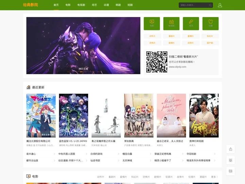Open the 精灵小姐瘦不了 list link

(163, 160)
